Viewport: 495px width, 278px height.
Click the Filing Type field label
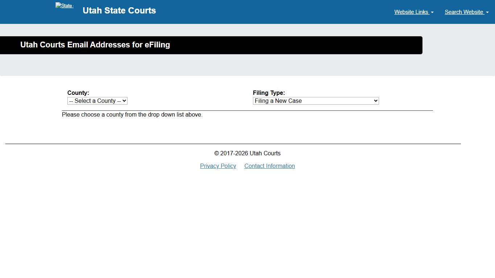tap(269, 93)
